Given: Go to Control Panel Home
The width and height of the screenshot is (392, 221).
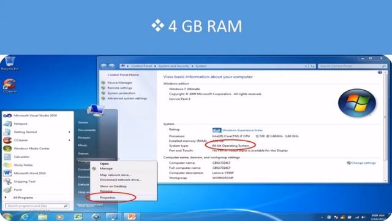Looking at the screenshot, I should tap(123, 75).
